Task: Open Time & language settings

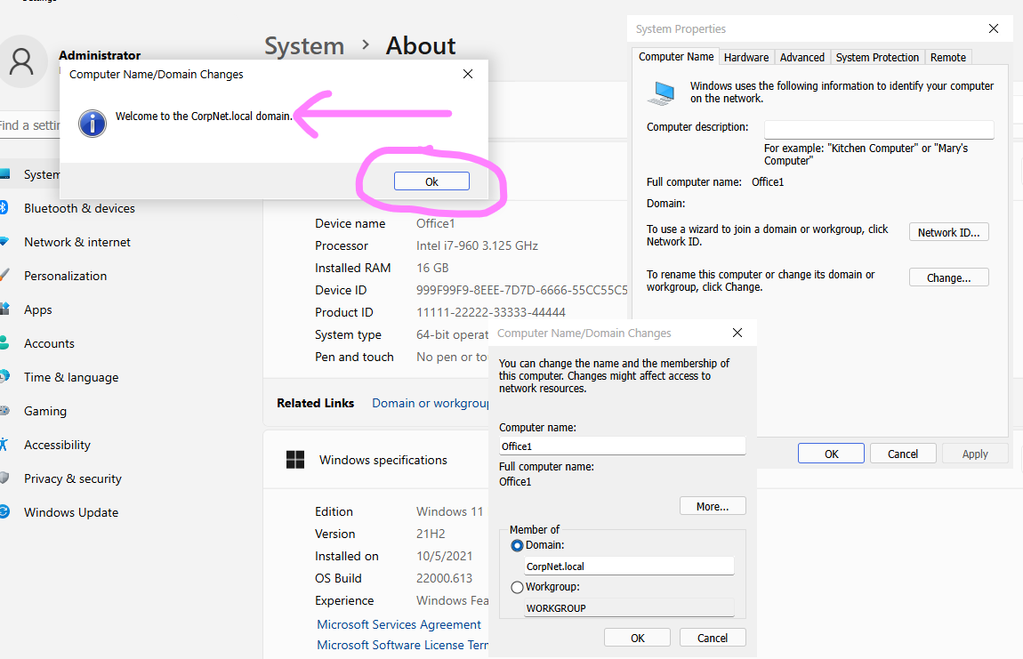Action: click(71, 377)
